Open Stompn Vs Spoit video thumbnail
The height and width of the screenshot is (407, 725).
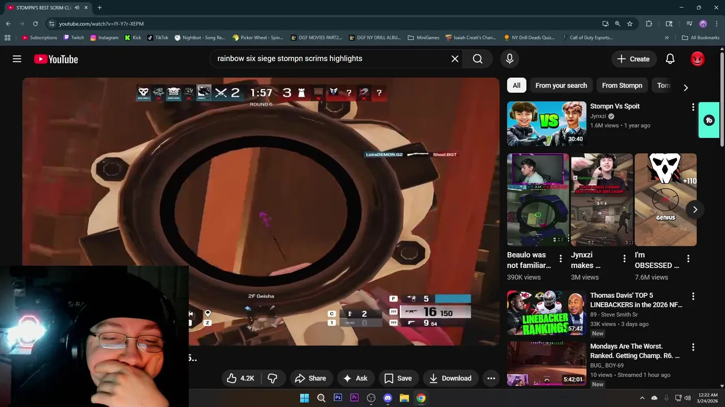[x=547, y=123]
